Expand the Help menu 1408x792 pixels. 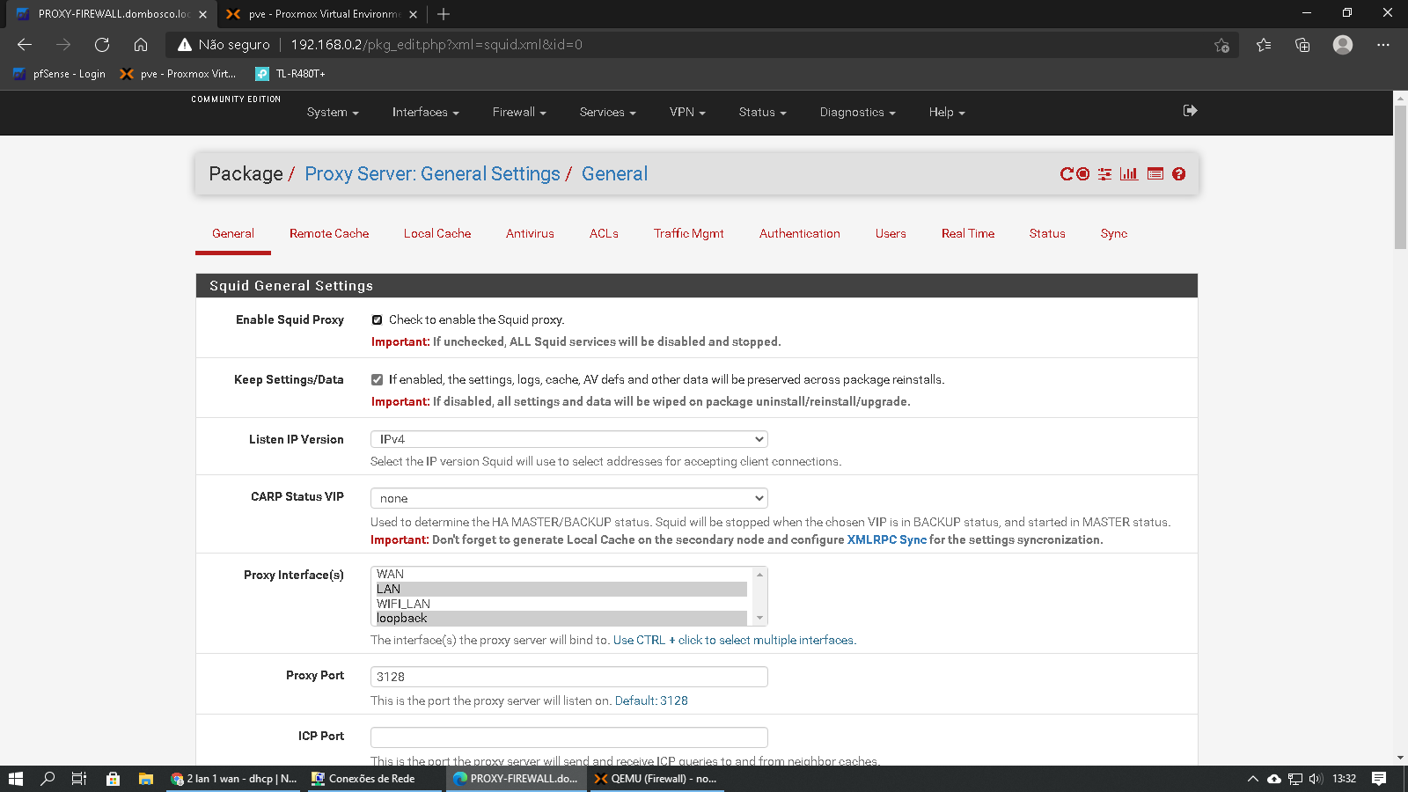(947, 113)
